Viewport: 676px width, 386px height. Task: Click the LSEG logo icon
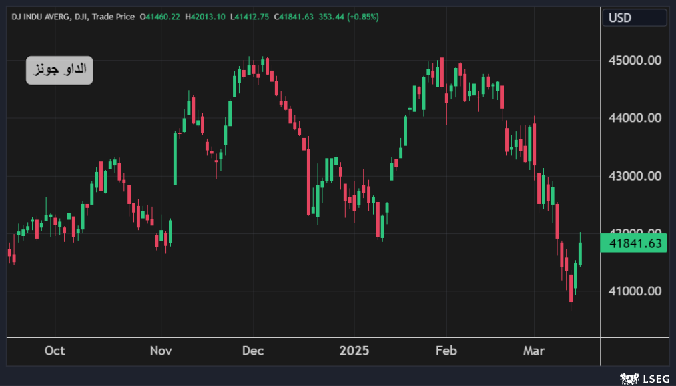tap(627, 378)
